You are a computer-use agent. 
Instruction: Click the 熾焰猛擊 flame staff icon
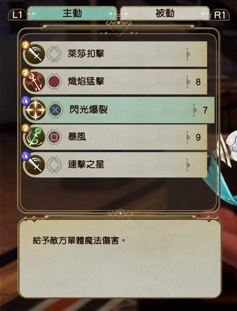[35, 81]
